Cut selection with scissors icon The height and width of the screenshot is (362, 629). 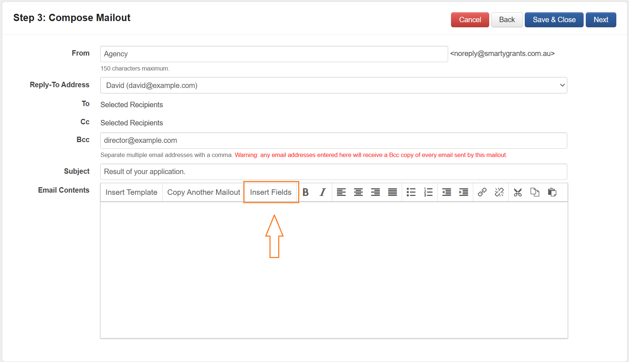(518, 192)
